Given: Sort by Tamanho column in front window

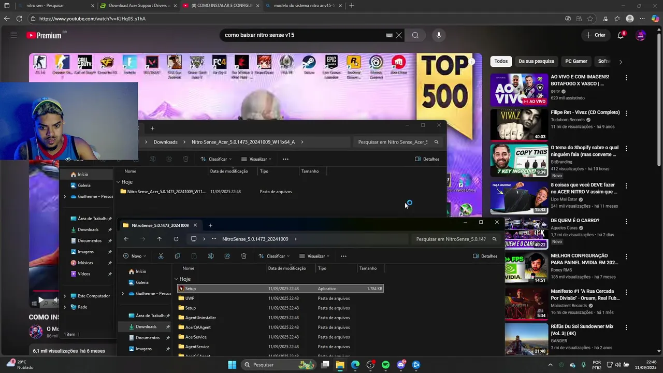Looking at the screenshot, I should tap(368, 268).
